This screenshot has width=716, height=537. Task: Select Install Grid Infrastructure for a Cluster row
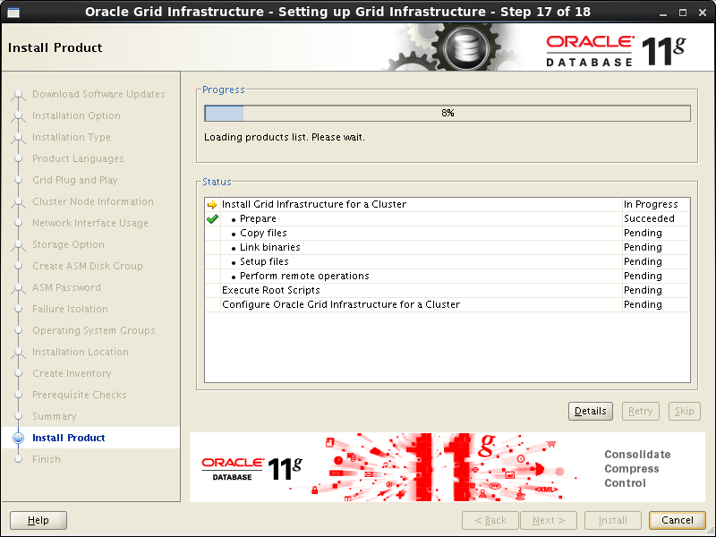tap(447, 204)
